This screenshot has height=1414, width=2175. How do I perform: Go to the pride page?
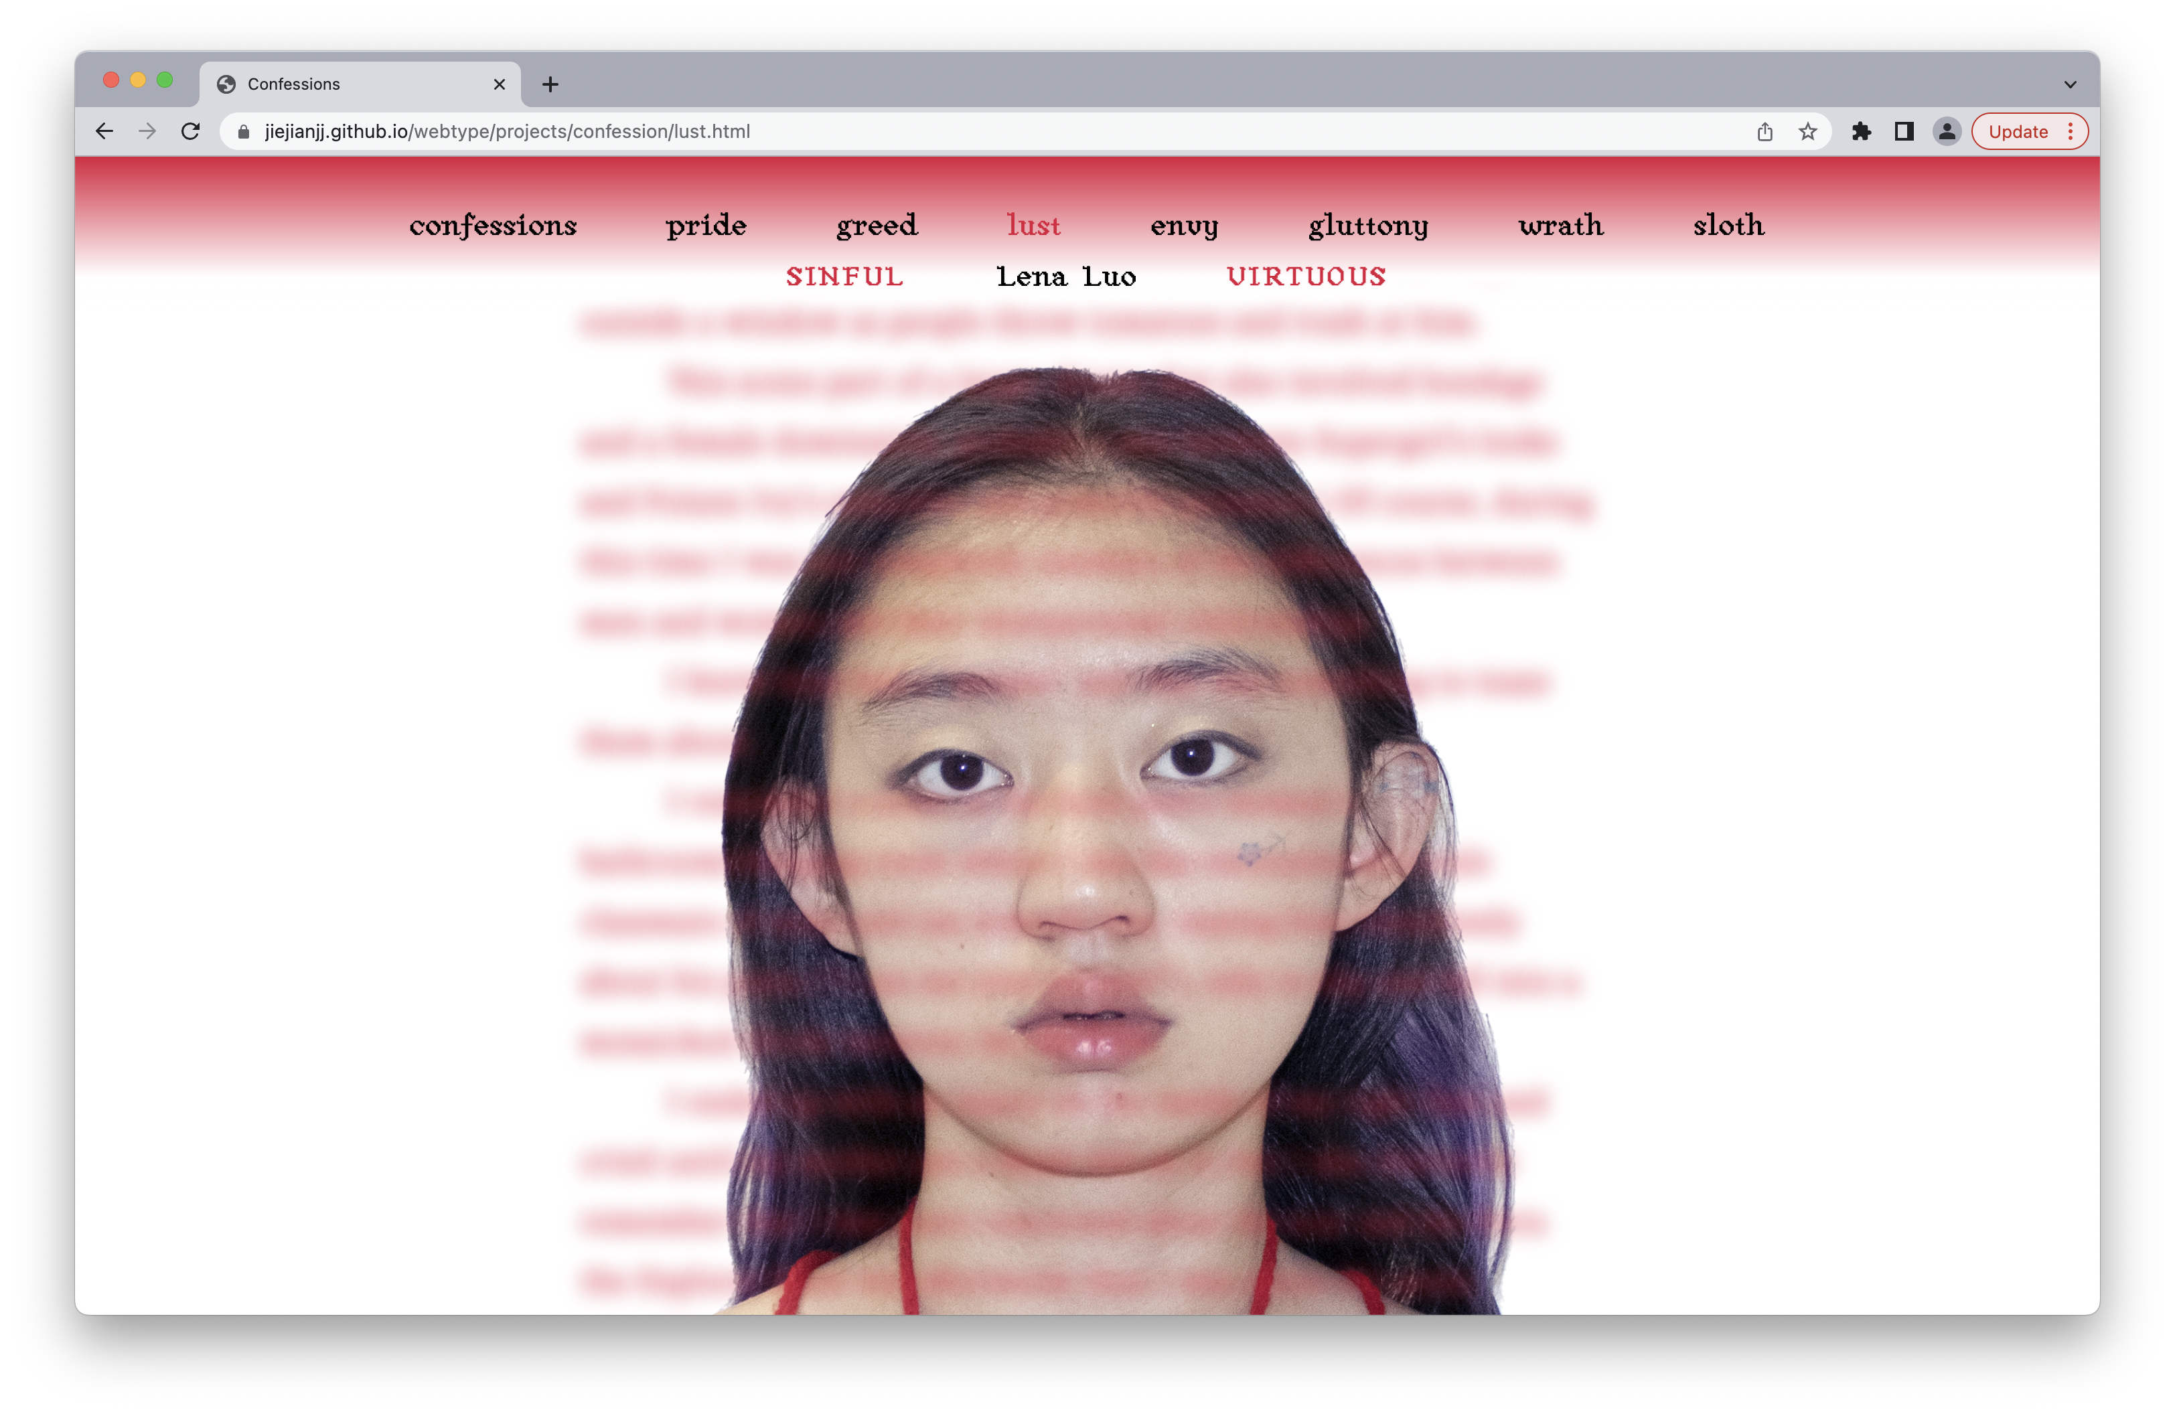pos(706,225)
